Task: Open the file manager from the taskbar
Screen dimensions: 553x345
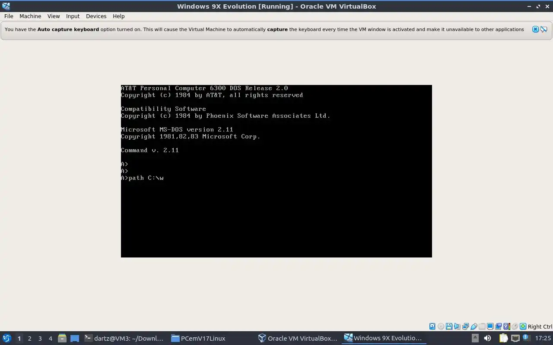Action: pos(62,338)
